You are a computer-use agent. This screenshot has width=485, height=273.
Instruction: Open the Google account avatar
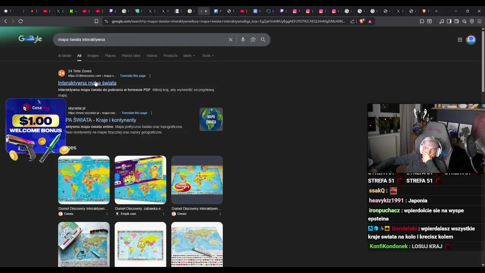[471, 39]
